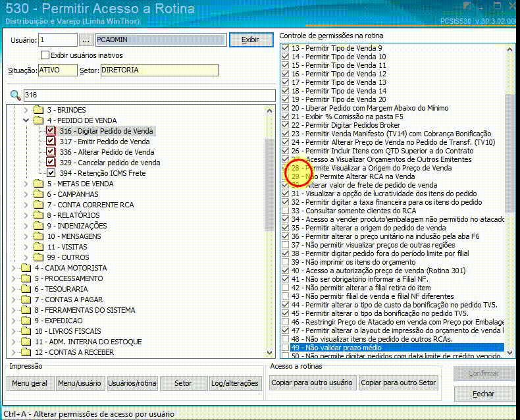This screenshot has width=520, height=420.
Task: Click the Setor field showing DIRETORIA
Action: point(159,70)
